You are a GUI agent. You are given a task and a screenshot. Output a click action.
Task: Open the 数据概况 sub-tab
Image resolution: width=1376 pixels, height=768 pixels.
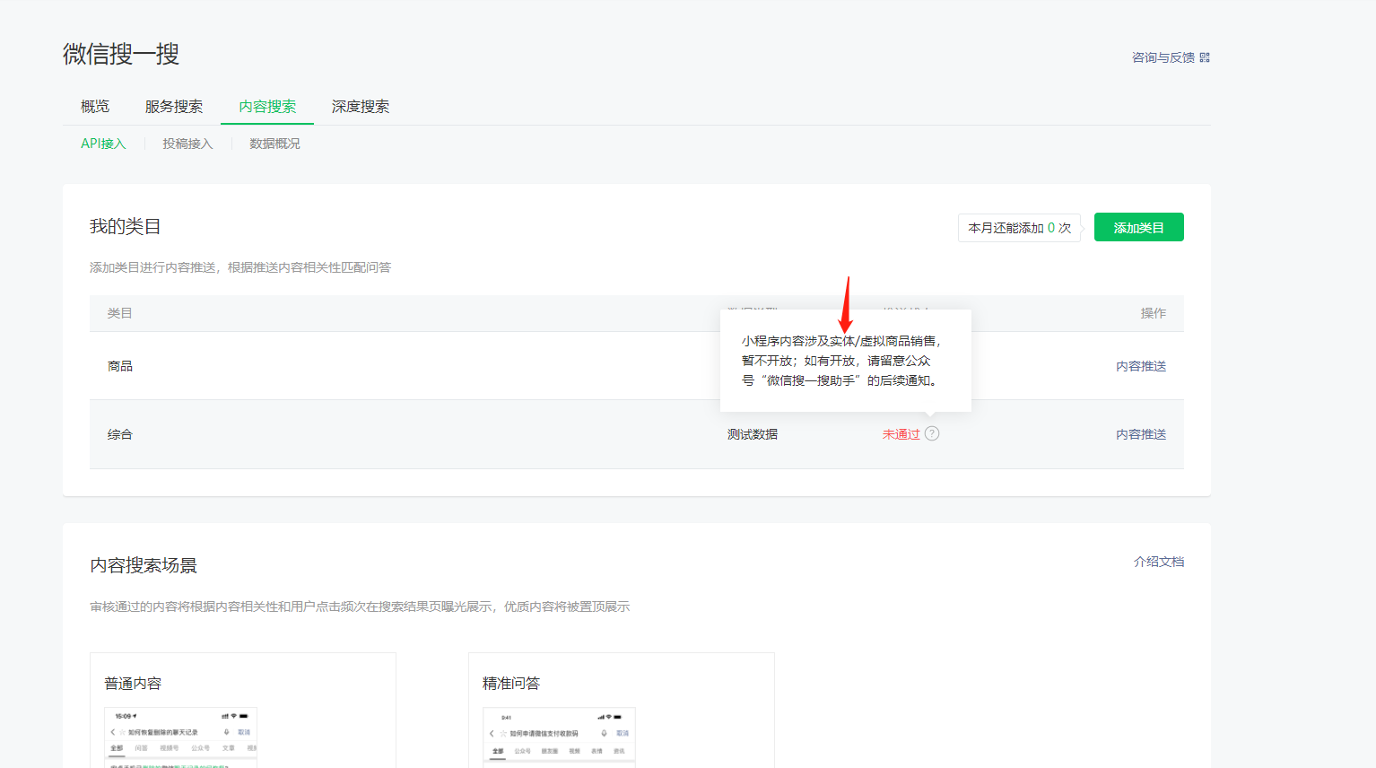274,144
